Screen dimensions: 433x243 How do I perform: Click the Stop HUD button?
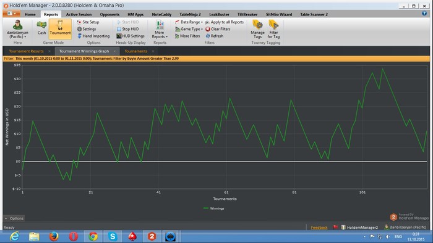click(x=127, y=29)
